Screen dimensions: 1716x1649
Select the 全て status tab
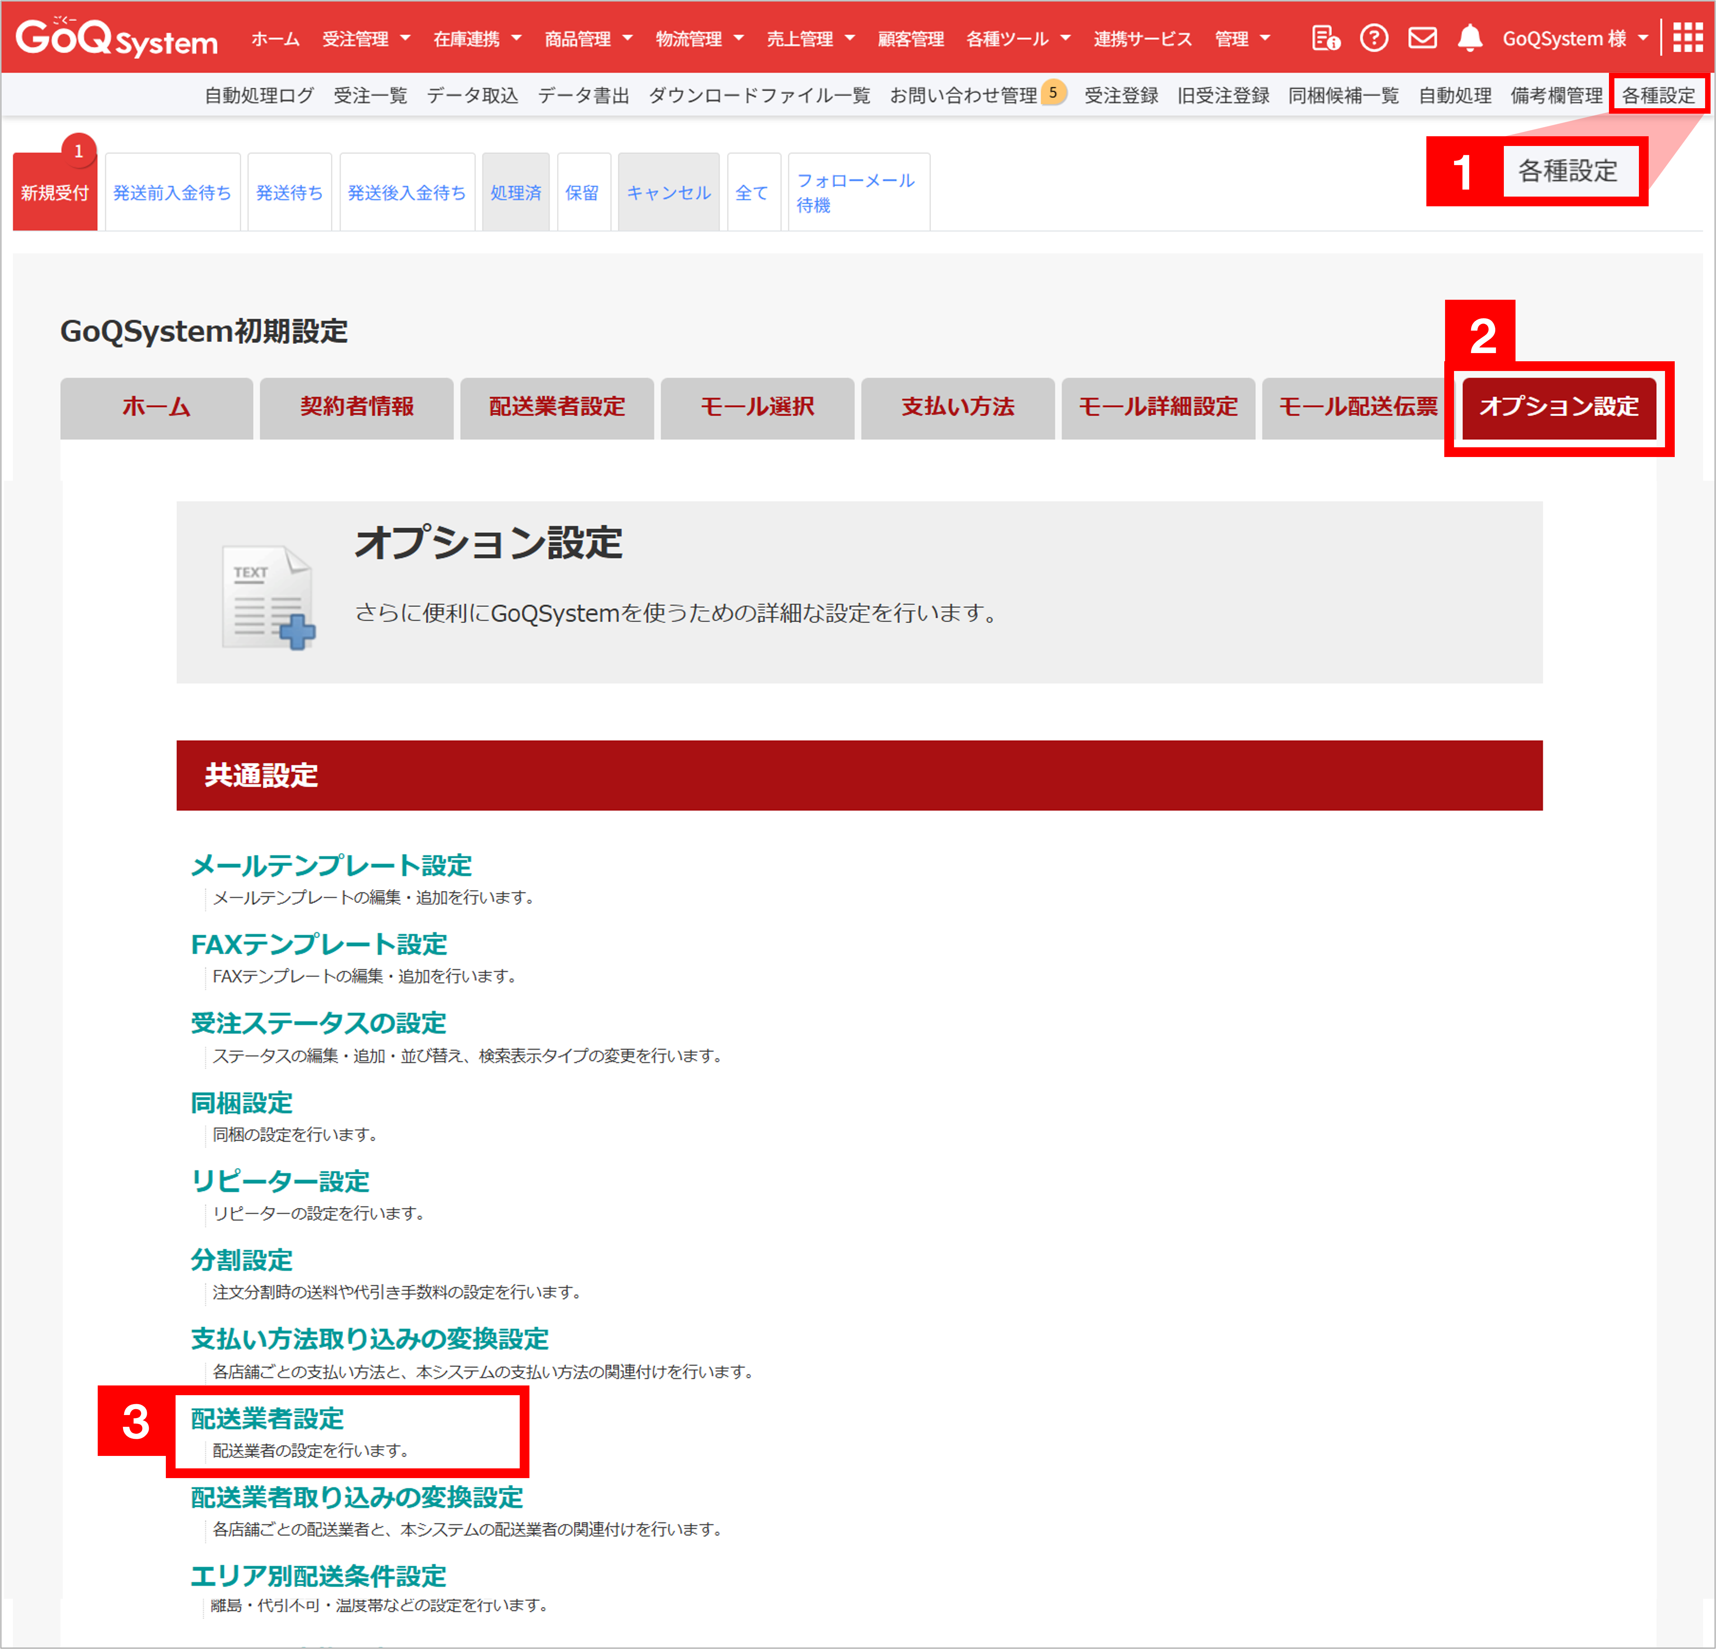753,192
